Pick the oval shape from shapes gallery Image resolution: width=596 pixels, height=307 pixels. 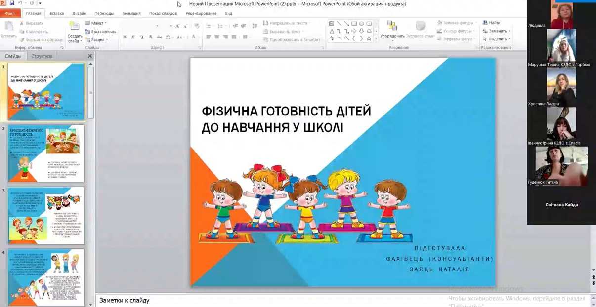tap(361, 24)
